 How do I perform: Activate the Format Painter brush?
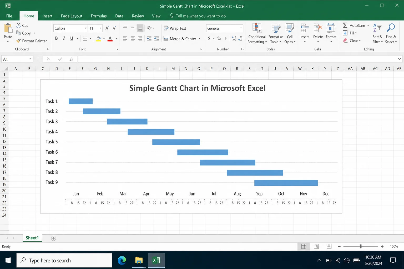coord(18,41)
